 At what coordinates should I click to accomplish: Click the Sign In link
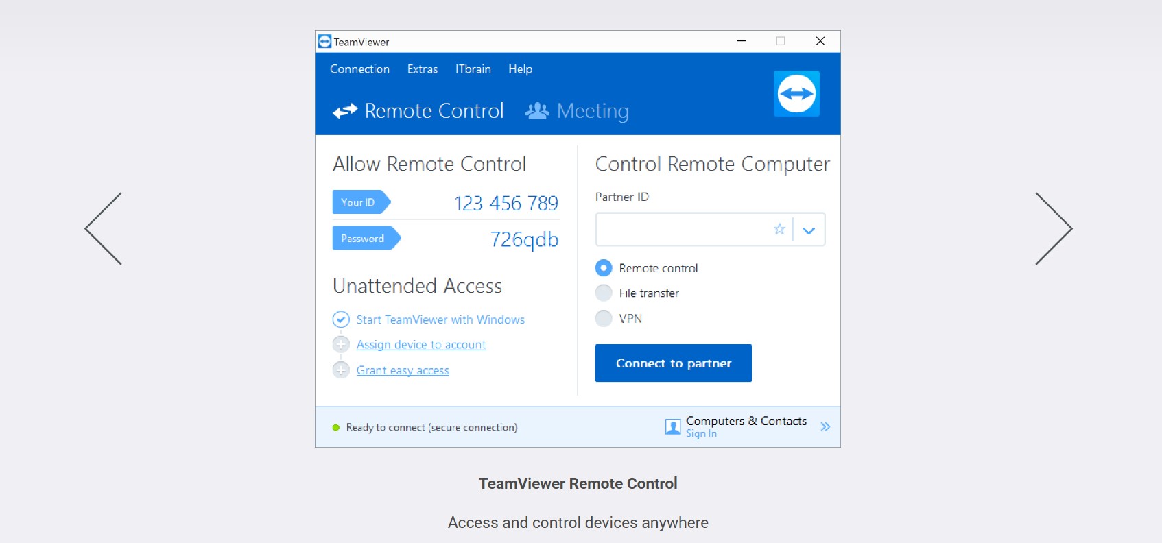pyautogui.click(x=701, y=434)
